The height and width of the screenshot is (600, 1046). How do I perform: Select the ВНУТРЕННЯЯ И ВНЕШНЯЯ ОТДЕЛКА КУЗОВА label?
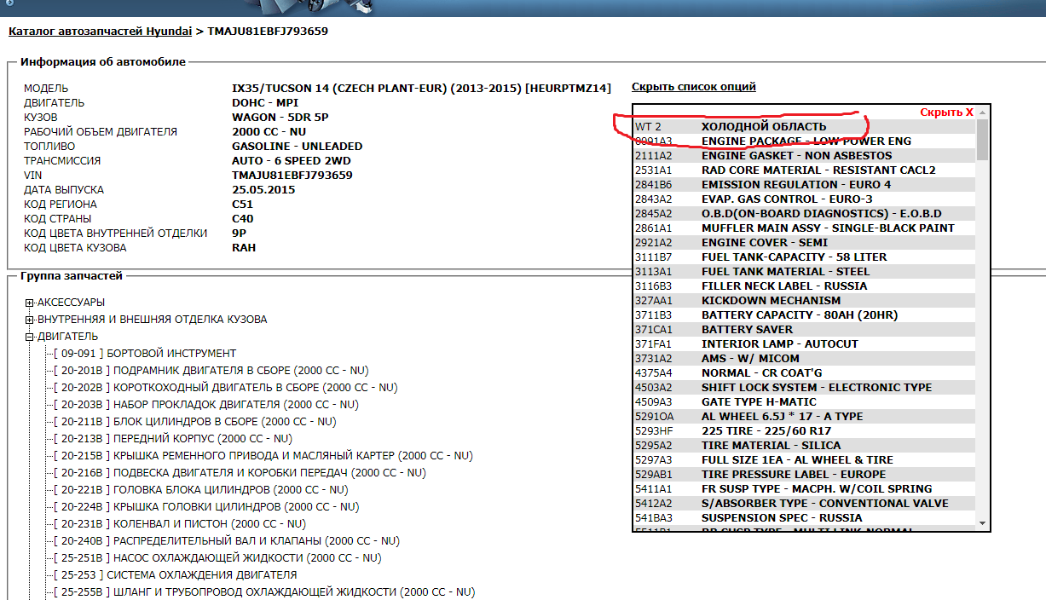coord(152,320)
